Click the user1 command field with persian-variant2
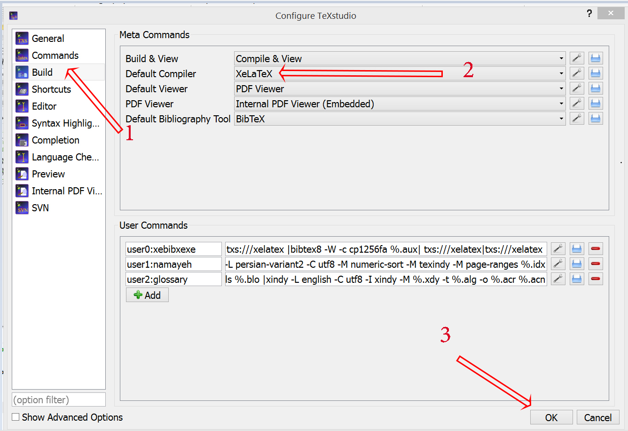 click(386, 264)
